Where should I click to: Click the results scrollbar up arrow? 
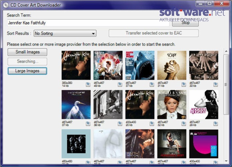click(x=226, y=51)
